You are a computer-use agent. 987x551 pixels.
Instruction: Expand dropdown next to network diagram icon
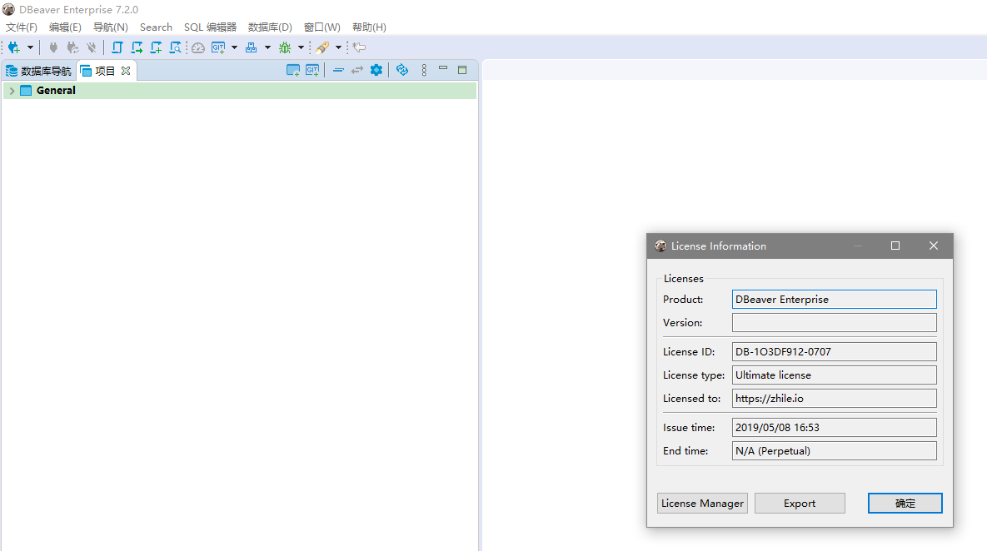coord(267,47)
